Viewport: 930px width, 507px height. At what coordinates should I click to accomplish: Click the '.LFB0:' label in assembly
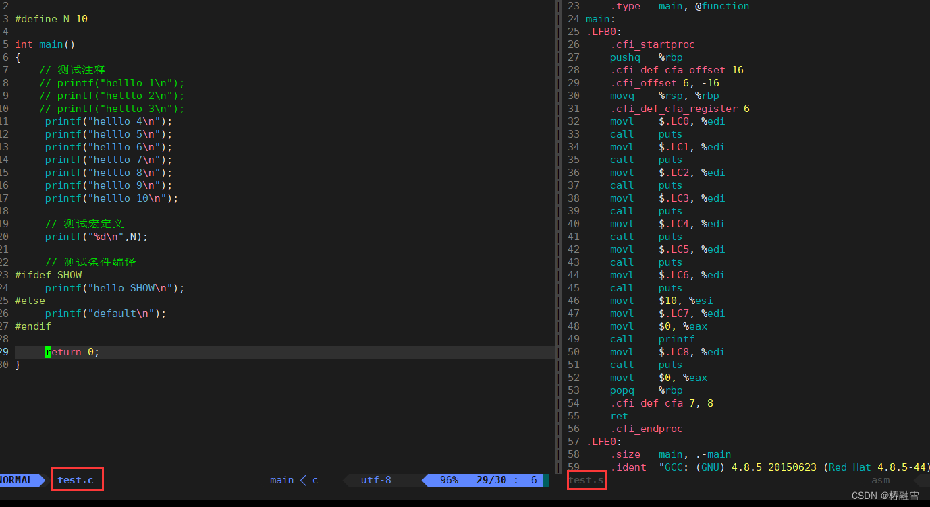point(604,32)
